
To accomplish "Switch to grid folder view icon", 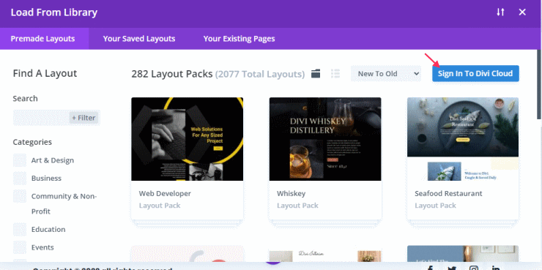I will pyautogui.click(x=316, y=74).
